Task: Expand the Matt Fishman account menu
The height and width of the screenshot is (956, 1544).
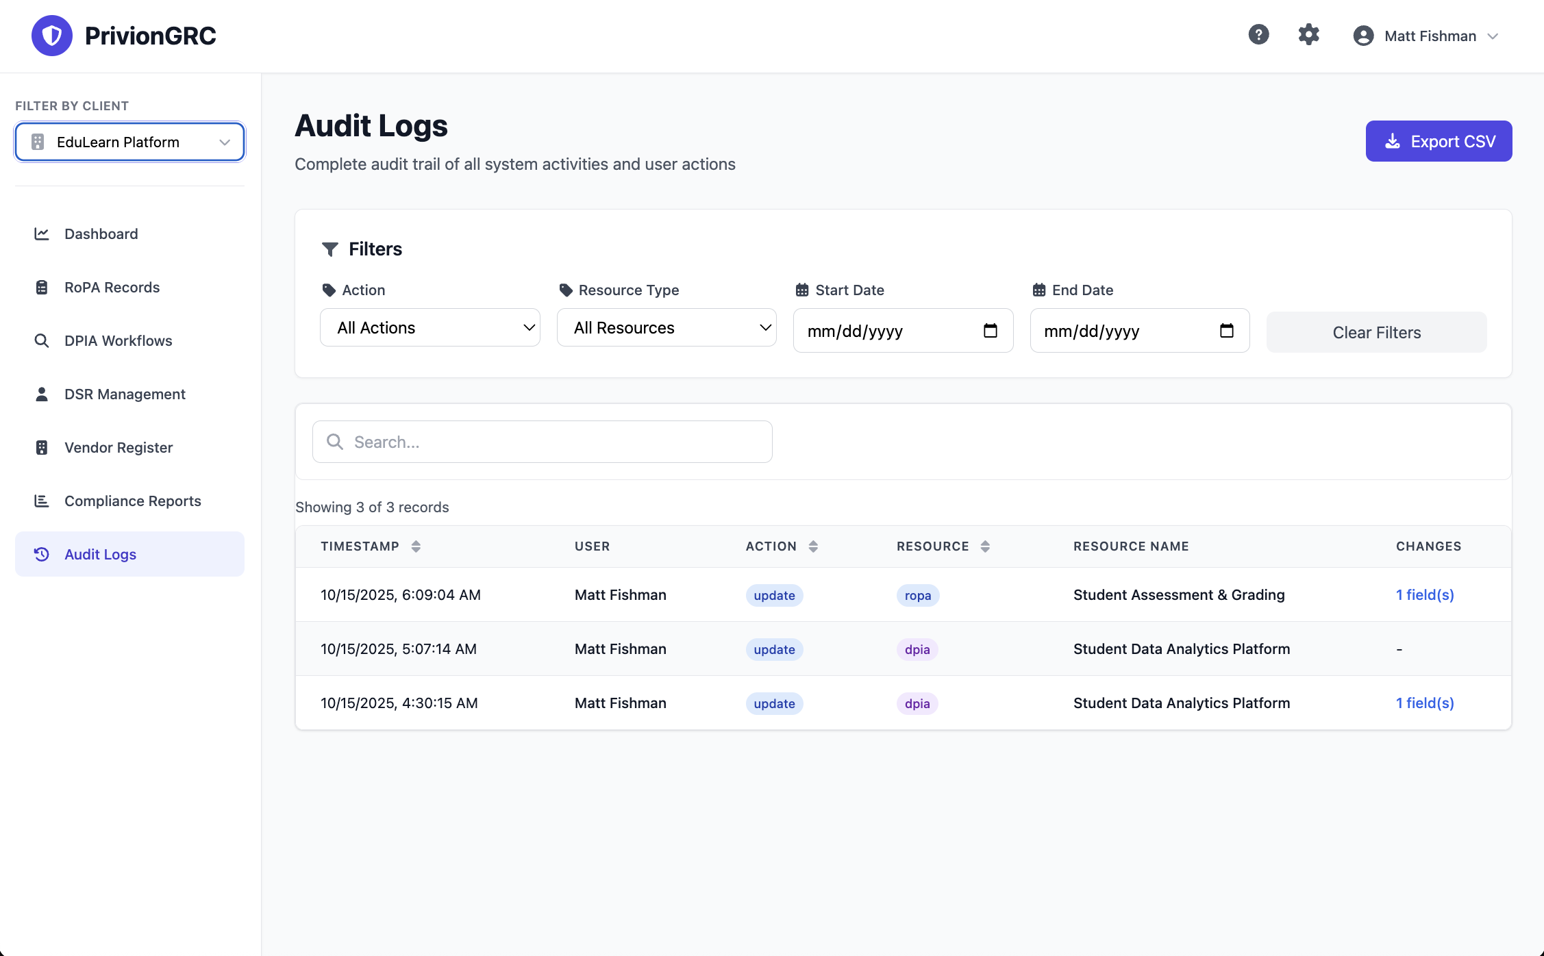Action: point(1493,36)
